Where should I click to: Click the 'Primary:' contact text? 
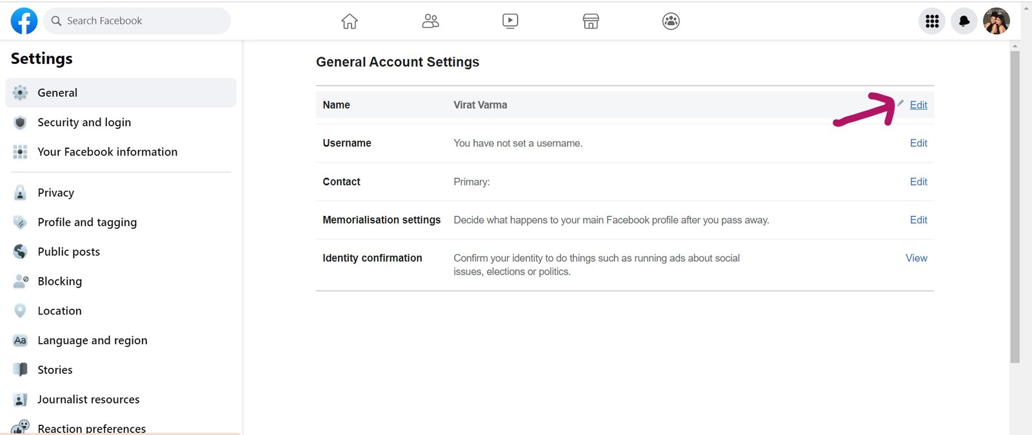click(x=471, y=182)
